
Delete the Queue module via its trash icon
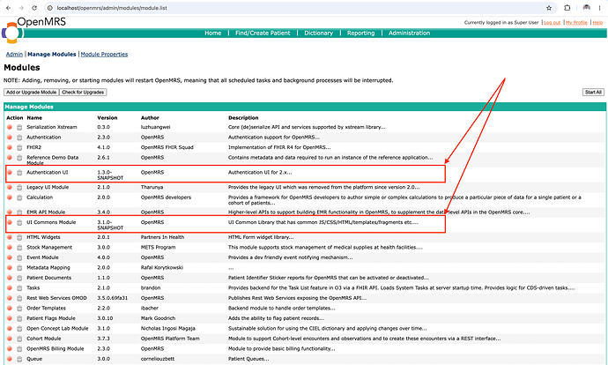[x=19, y=359]
